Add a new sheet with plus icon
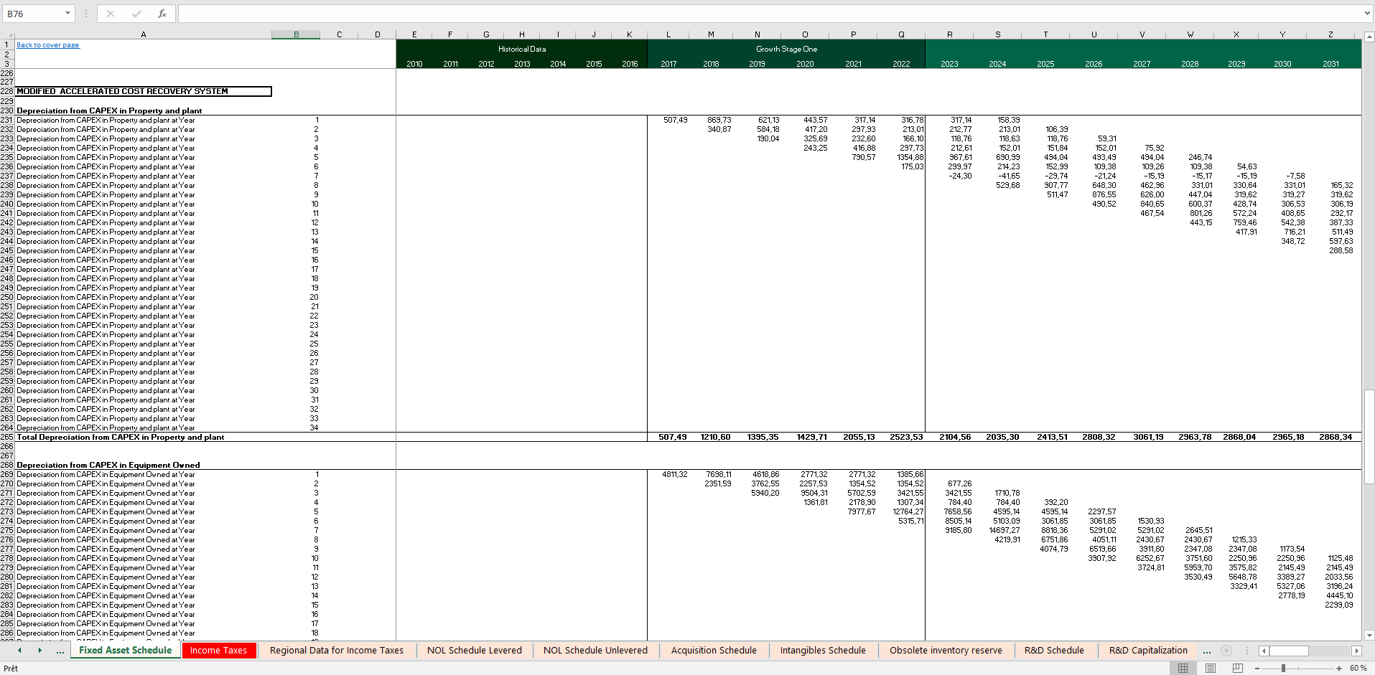 1226,651
